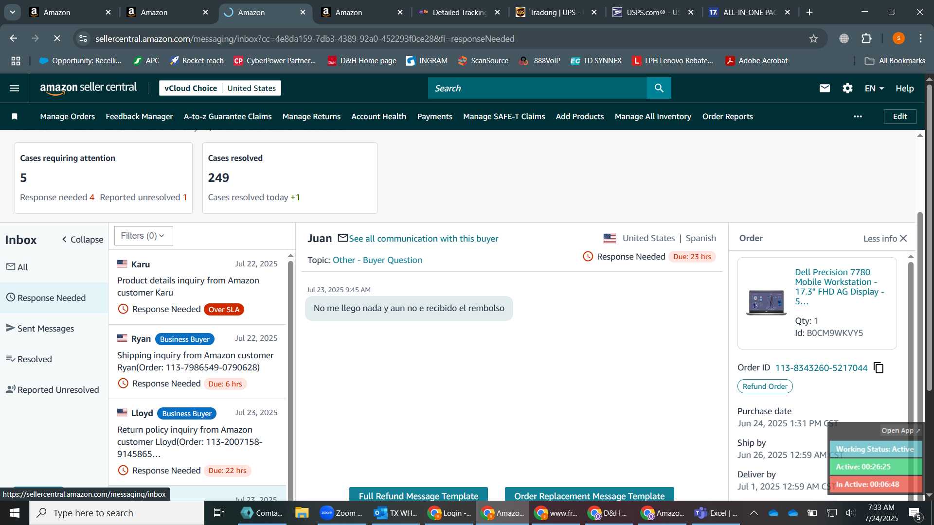
Task: View site information icon in address bar
Action: (x=83, y=38)
